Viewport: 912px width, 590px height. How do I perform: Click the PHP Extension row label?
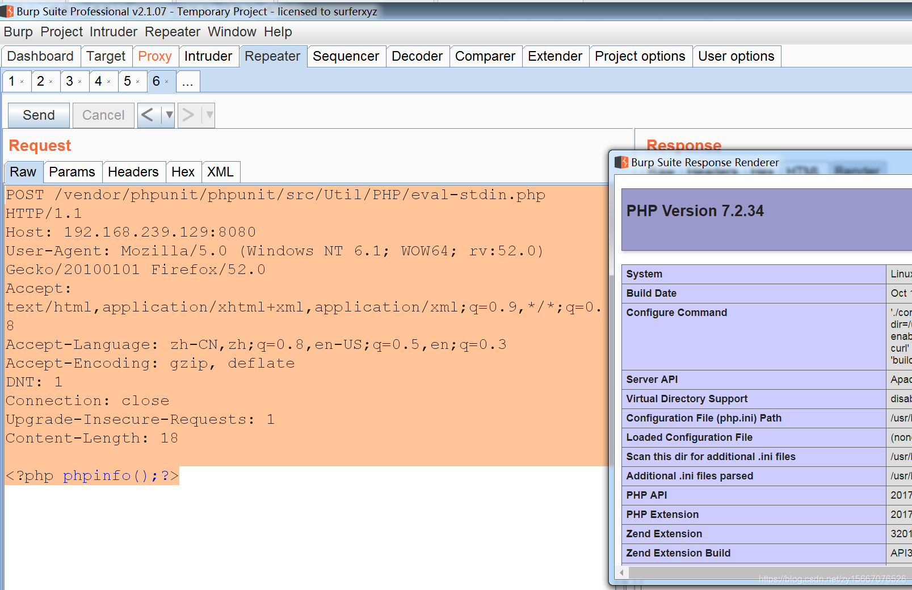tap(662, 515)
